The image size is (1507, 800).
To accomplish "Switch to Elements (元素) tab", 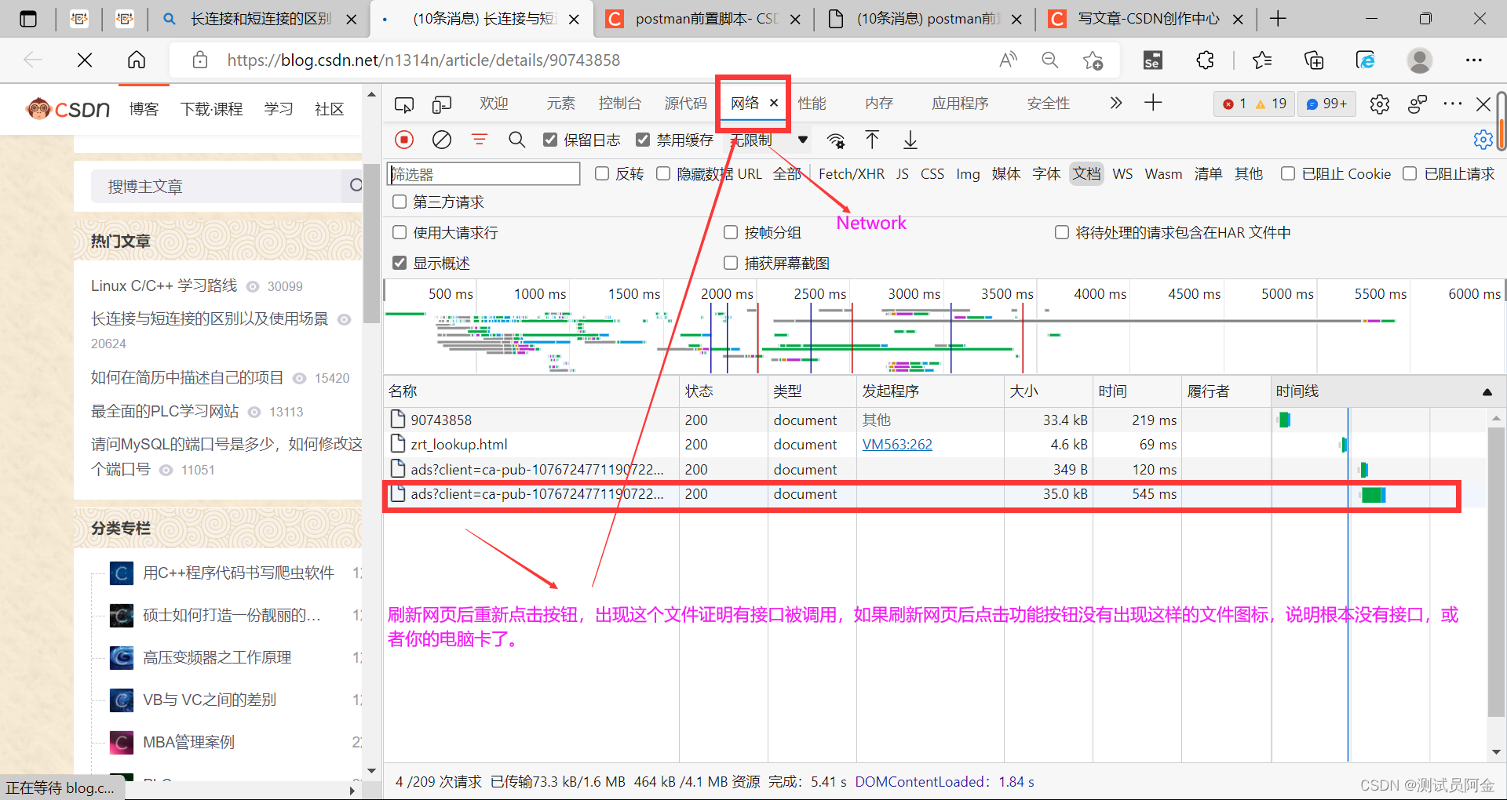I will [x=560, y=103].
